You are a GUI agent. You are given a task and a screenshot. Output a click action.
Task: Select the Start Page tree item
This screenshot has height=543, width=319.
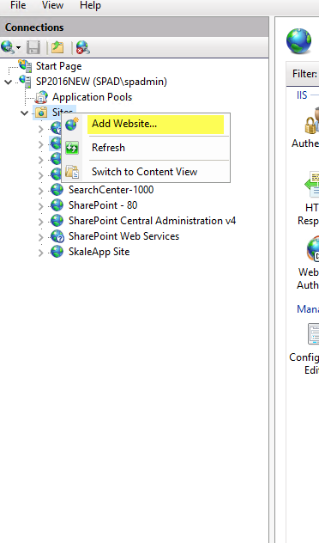pos(59,66)
